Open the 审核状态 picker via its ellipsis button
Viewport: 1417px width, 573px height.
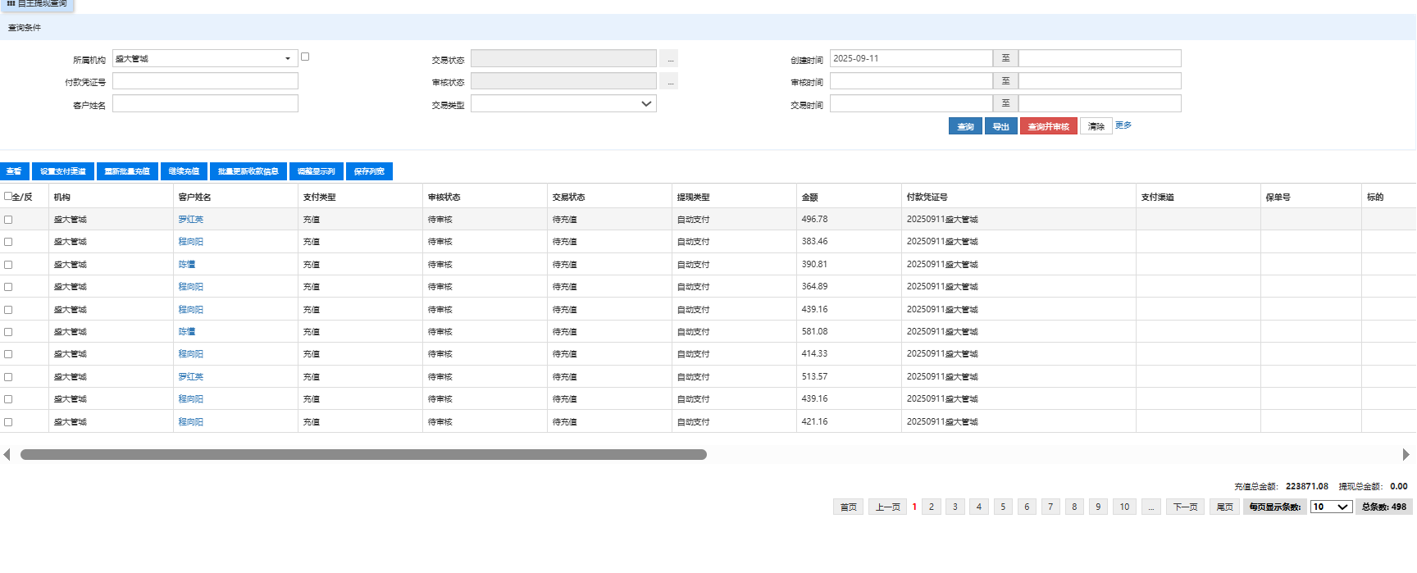(x=670, y=82)
